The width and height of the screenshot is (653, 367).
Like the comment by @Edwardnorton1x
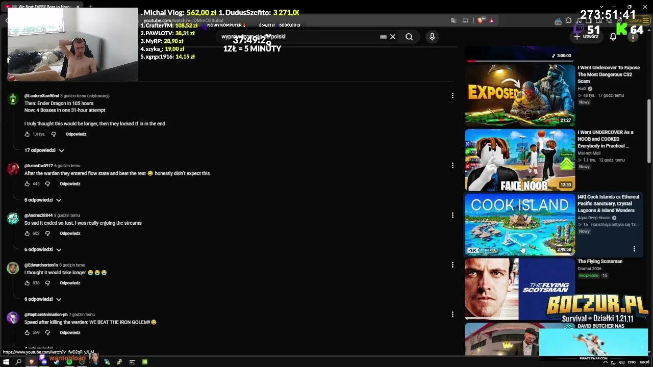pos(27,283)
